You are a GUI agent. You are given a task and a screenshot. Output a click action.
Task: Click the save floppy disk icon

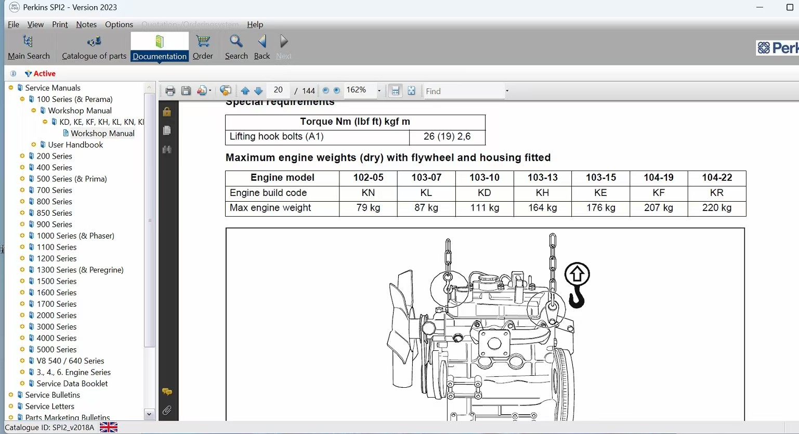click(186, 91)
